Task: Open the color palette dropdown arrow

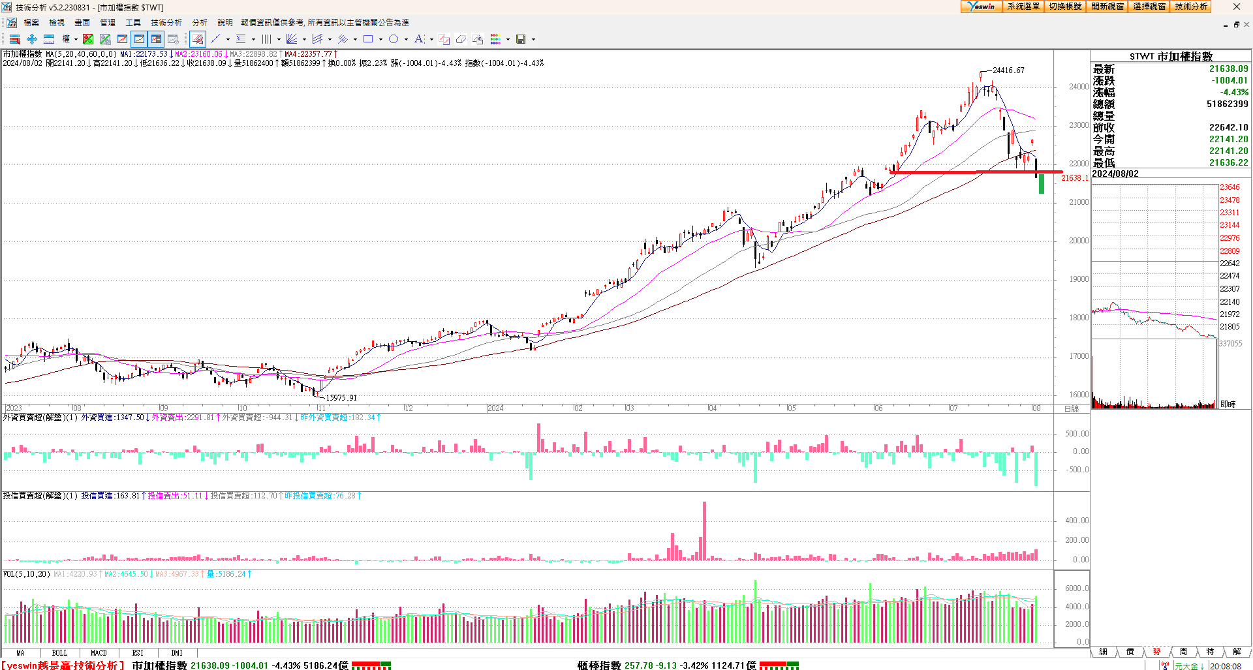Action: [x=508, y=39]
